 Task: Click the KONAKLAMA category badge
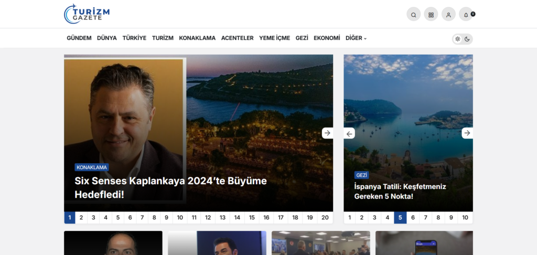click(92, 167)
